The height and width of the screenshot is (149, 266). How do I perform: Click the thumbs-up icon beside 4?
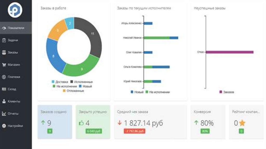click(81, 123)
